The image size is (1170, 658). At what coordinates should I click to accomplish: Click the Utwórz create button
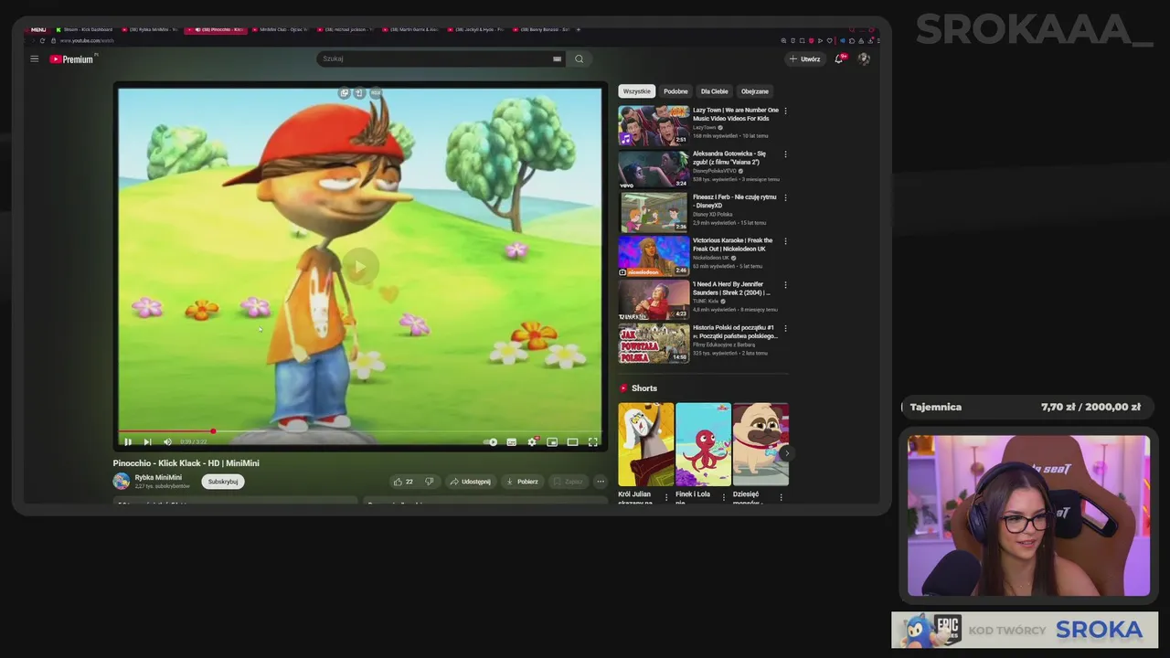point(805,59)
